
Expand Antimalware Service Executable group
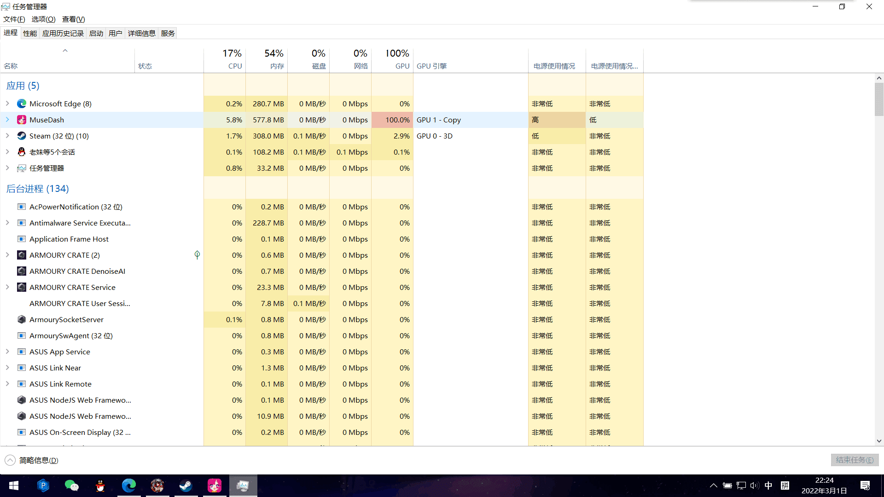coord(7,223)
